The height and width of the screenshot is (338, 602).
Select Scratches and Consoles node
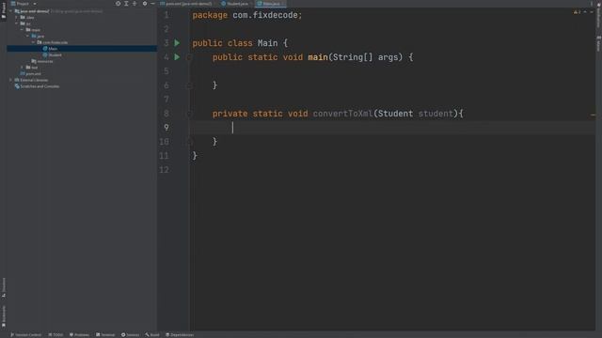(37, 86)
